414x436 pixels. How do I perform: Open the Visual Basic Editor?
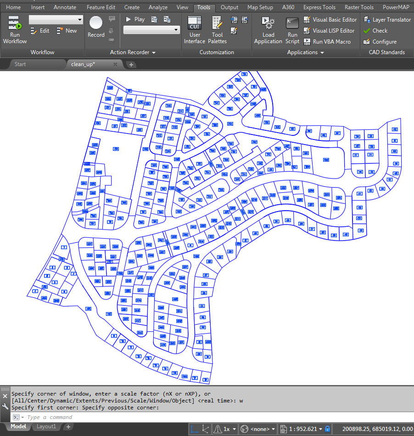pos(330,20)
